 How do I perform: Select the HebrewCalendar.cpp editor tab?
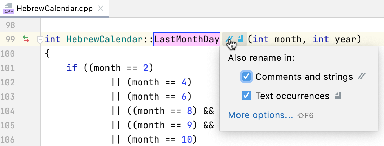coord(54,9)
